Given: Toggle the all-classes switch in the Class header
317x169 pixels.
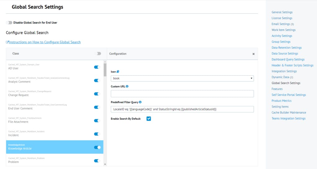Looking at the screenshot, I should [x=98, y=53].
